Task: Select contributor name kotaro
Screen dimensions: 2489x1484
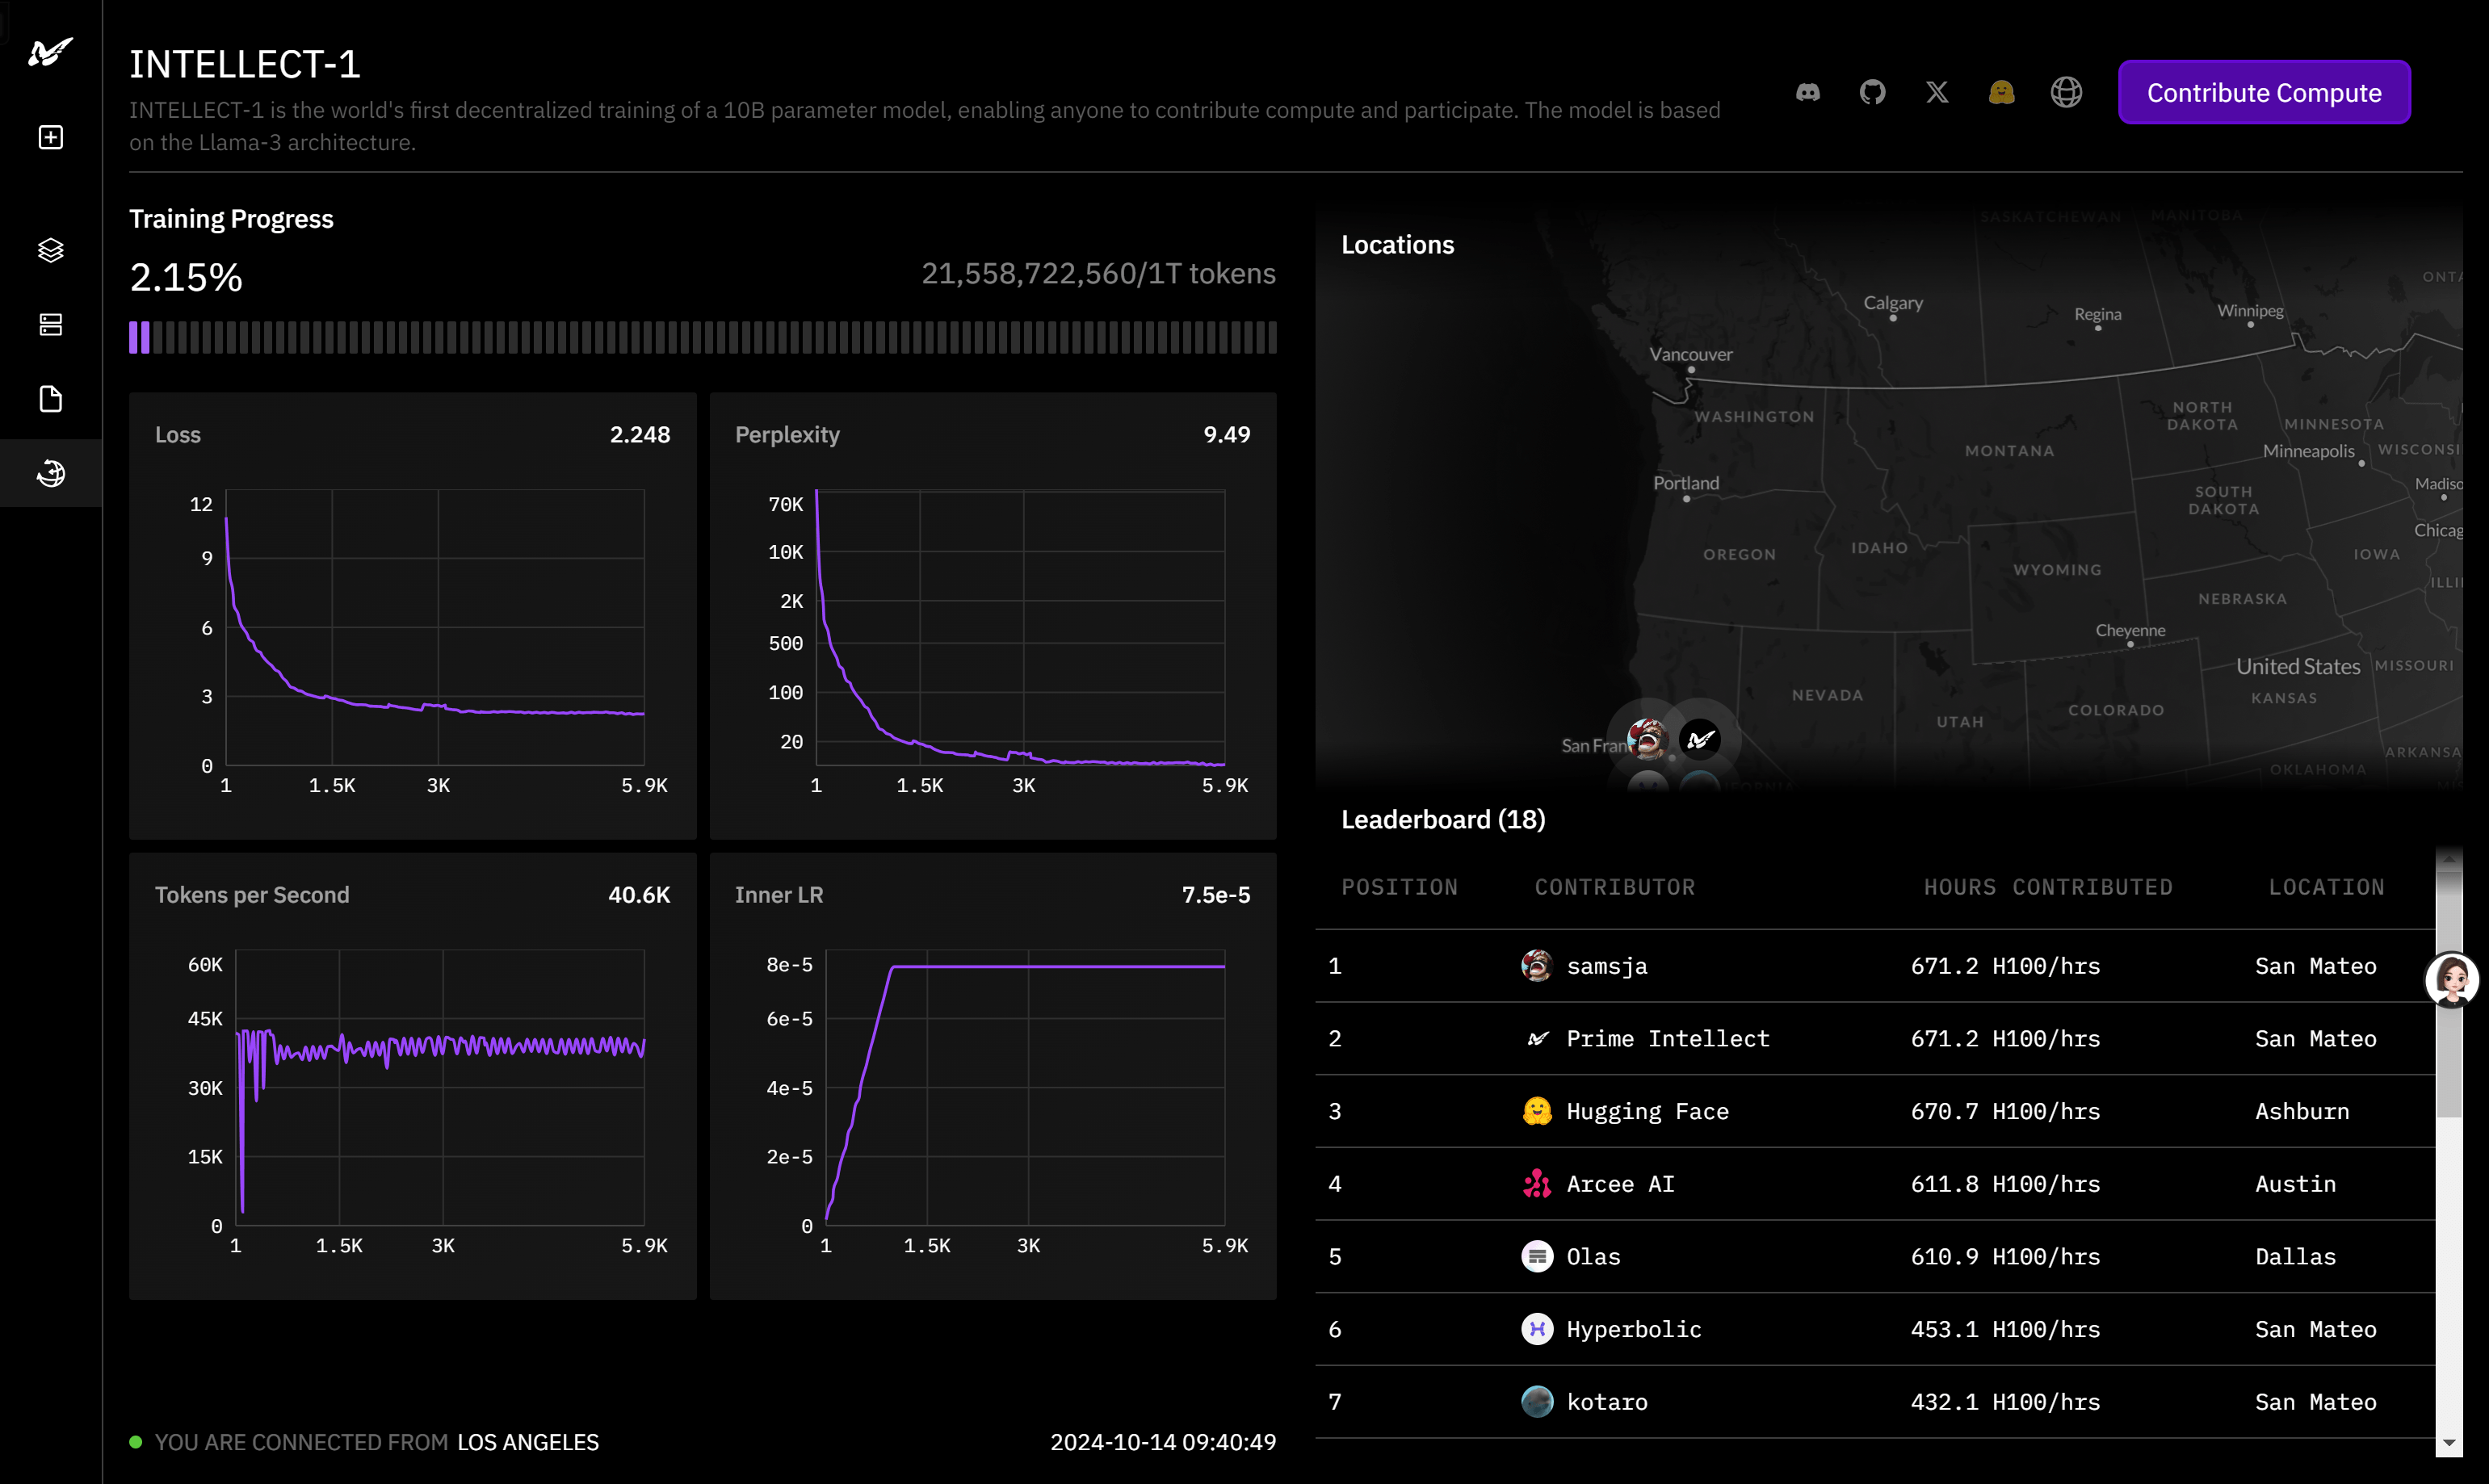Action: (x=1607, y=1402)
